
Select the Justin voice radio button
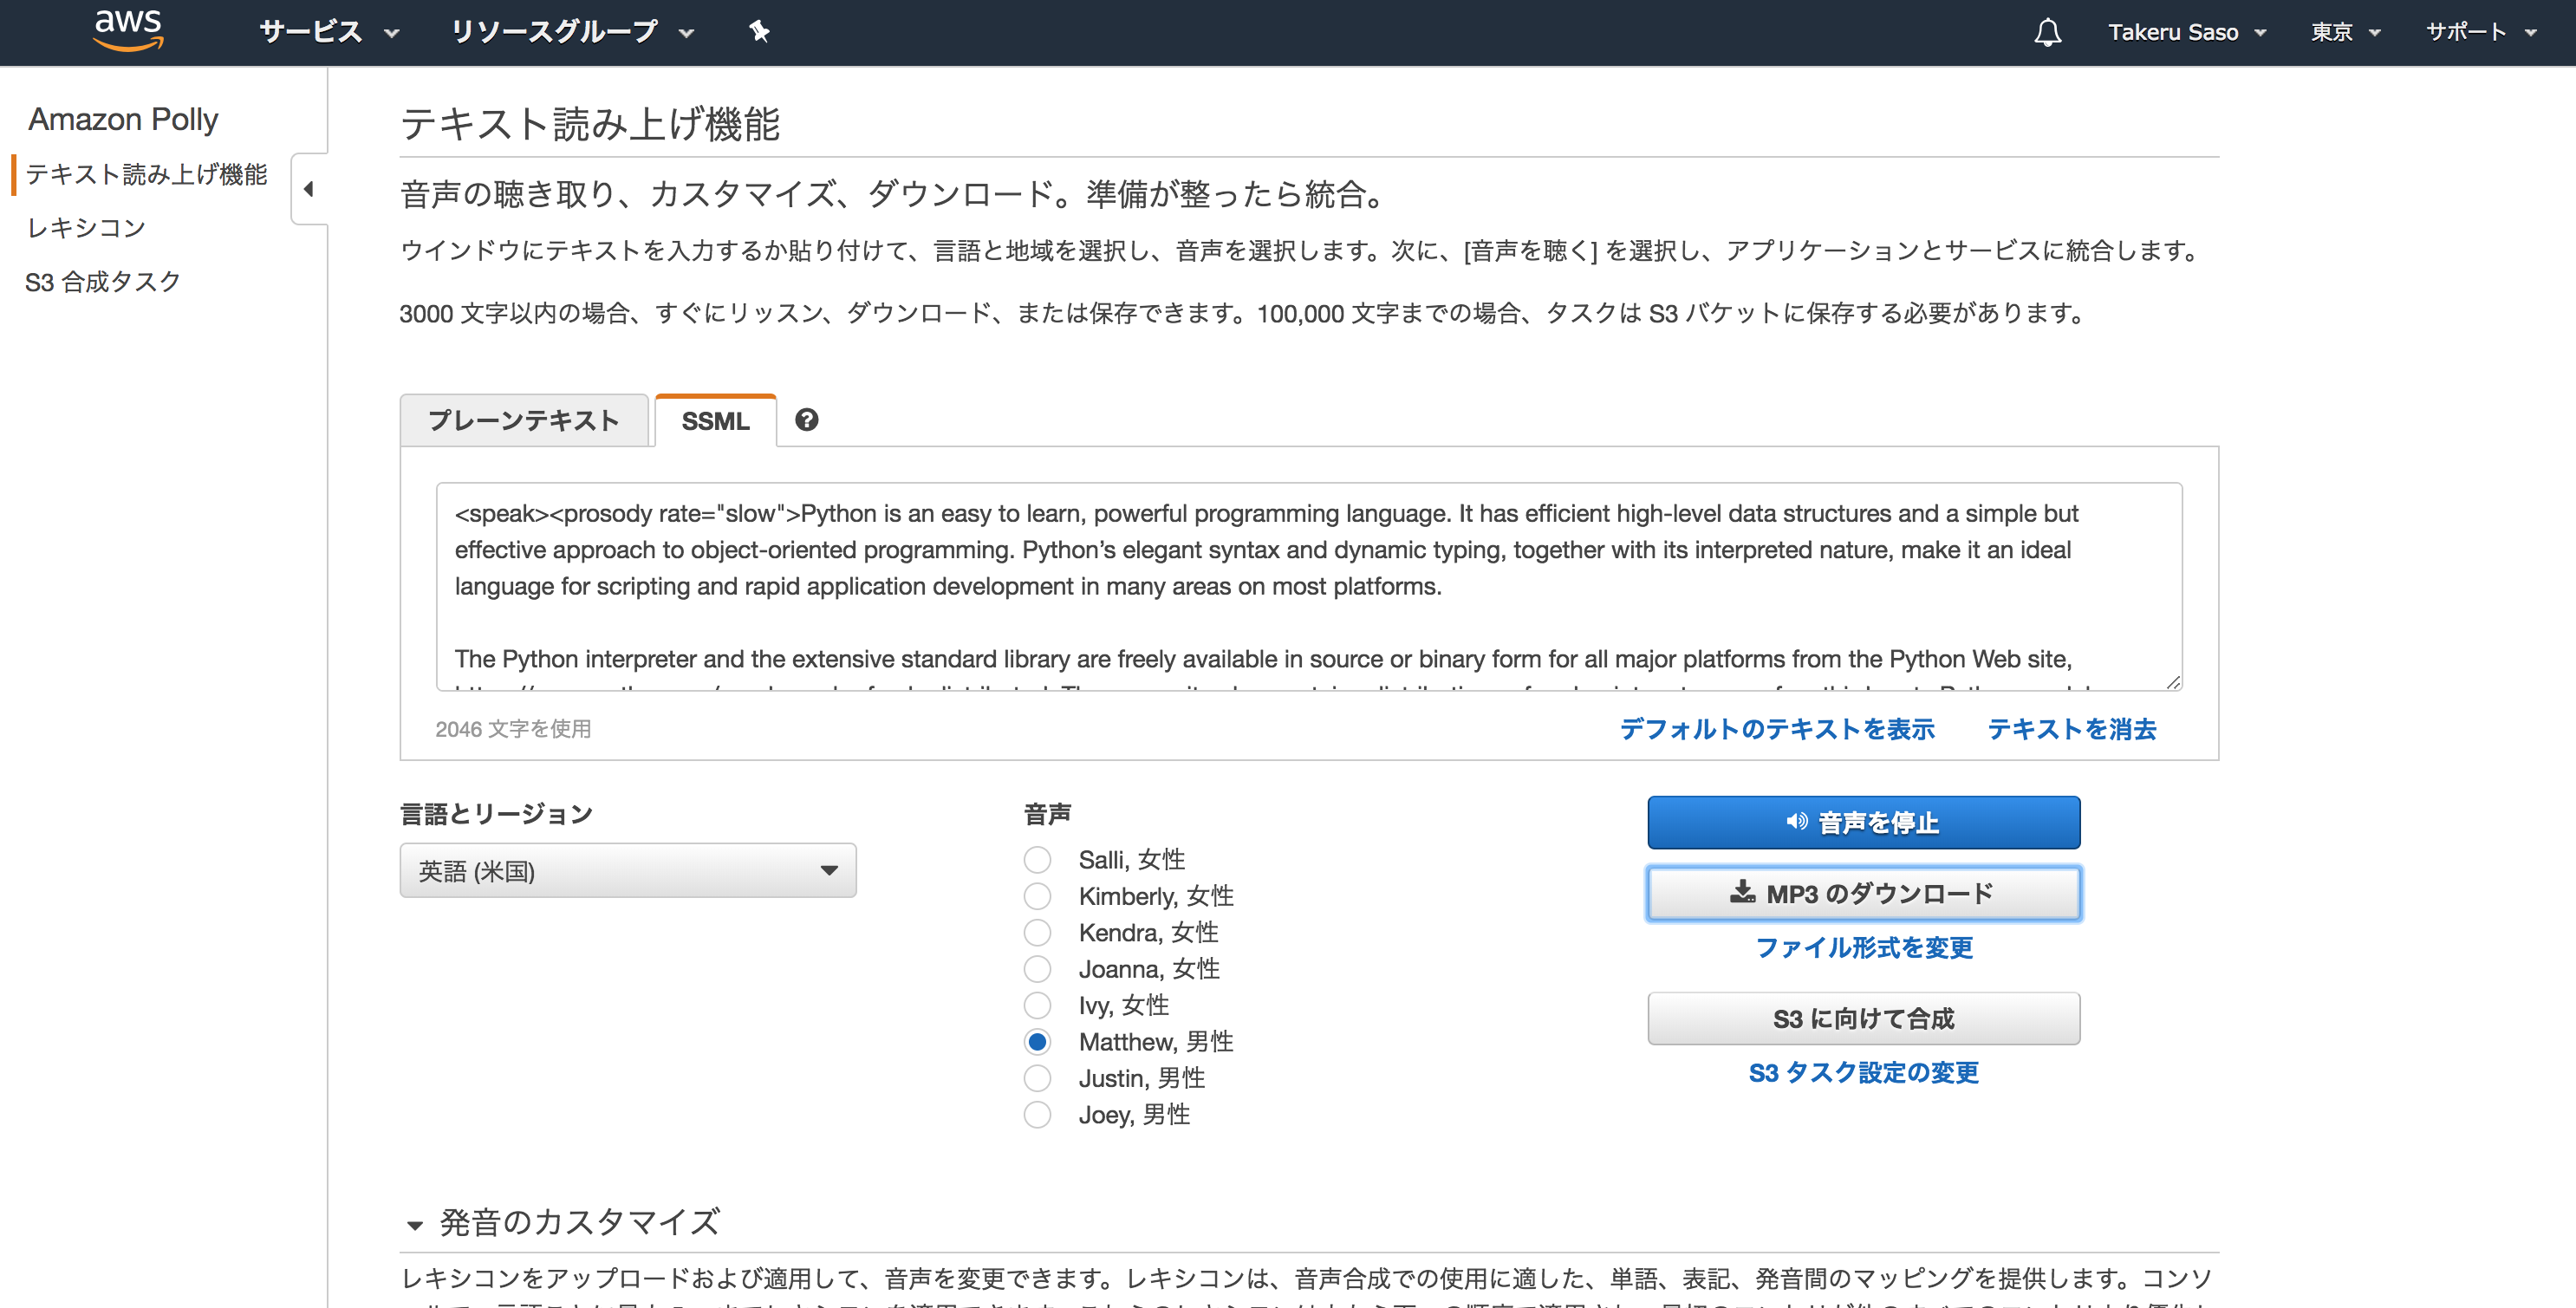click(x=1037, y=1078)
